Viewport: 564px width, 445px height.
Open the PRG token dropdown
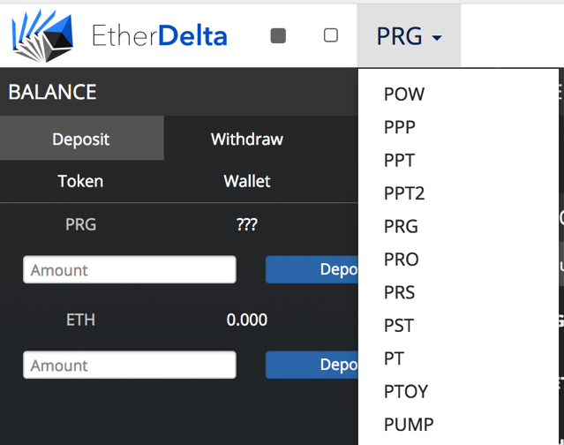click(x=409, y=36)
